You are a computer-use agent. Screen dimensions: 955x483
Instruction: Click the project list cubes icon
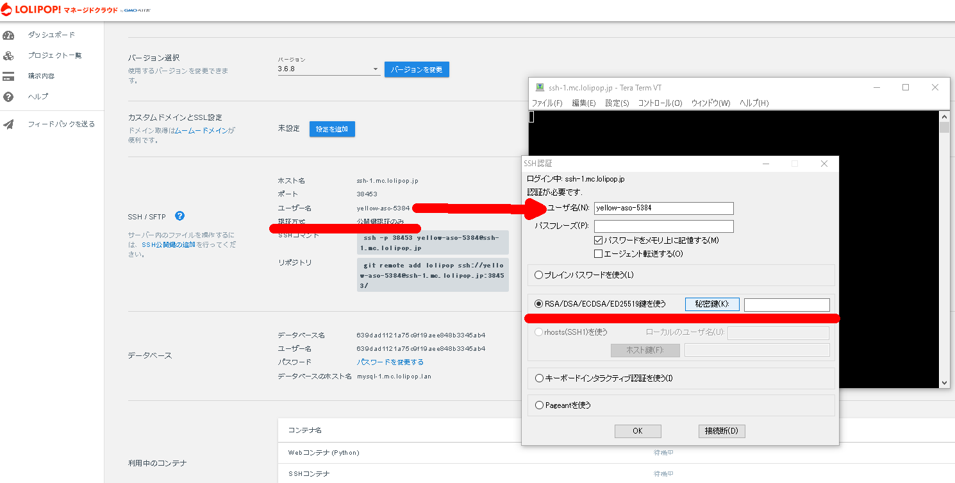8,56
